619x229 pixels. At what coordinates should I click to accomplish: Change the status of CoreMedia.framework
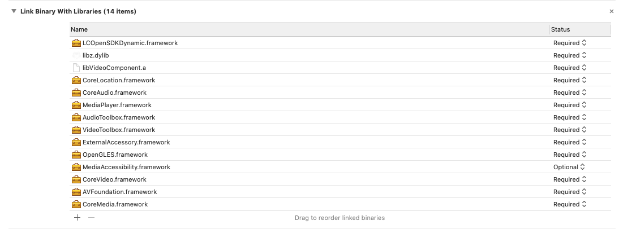569,204
